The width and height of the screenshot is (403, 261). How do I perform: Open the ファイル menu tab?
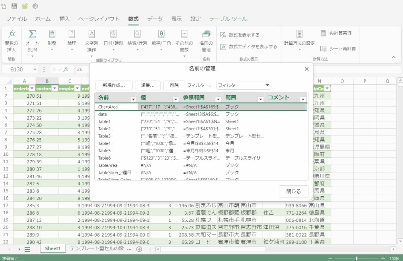tap(16, 19)
